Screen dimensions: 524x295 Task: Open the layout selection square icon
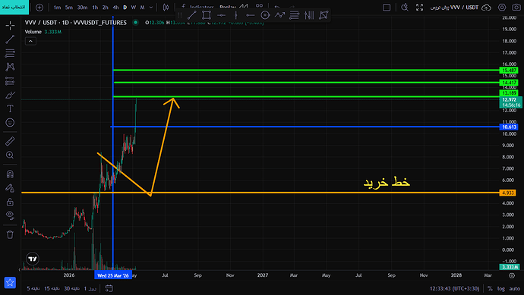pos(387,8)
